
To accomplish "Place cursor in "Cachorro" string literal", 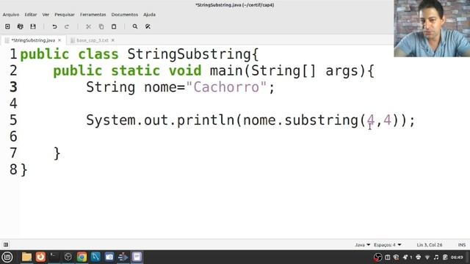I will coord(226,87).
